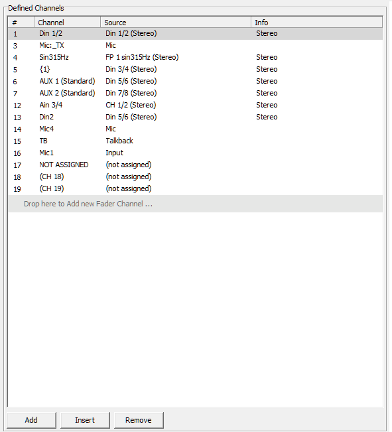This screenshot has height=432, width=392.
Task: Select the Mic4 channel row
Action: pos(195,129)
